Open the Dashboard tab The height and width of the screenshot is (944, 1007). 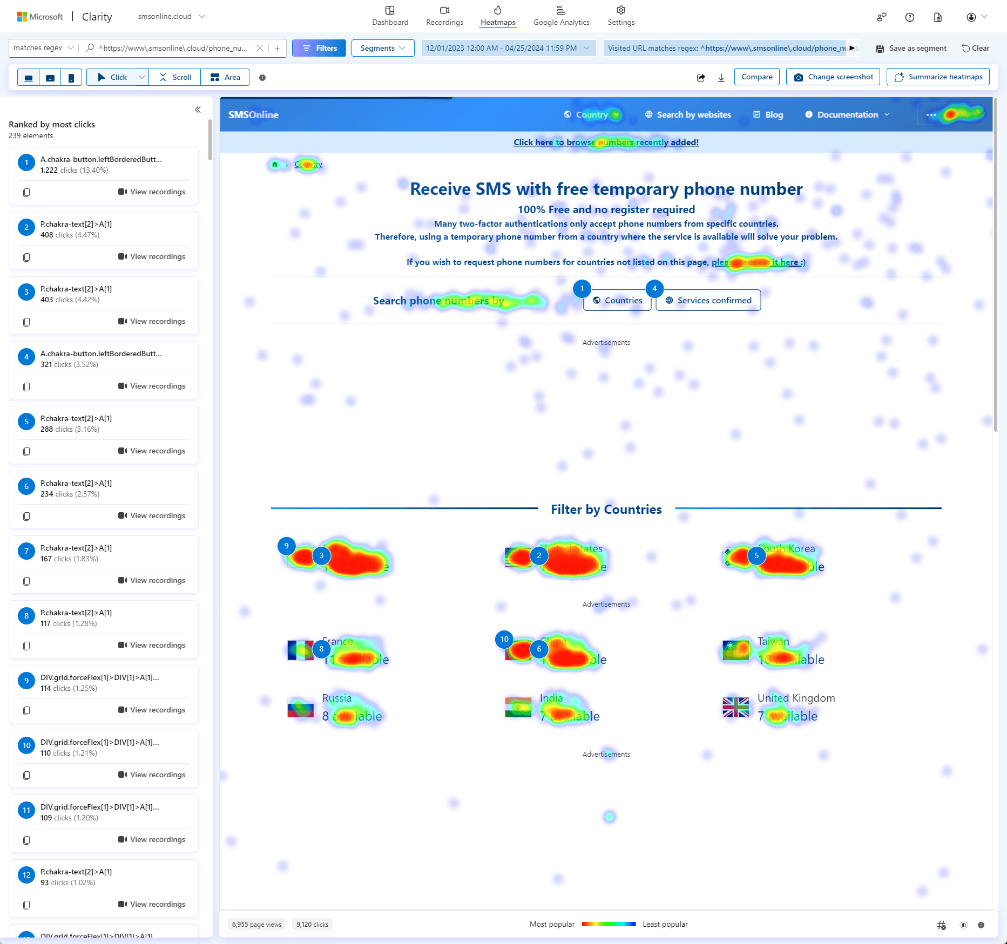[x=390, y=16]
